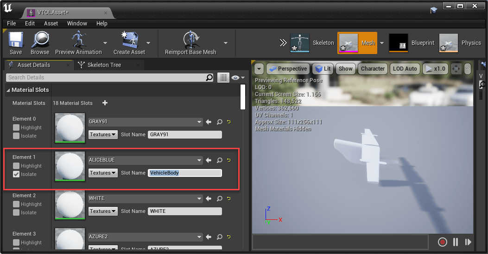Click the viewport camera speed icon
This screenshot has width=488, height=254.
[x=456, y=68]
